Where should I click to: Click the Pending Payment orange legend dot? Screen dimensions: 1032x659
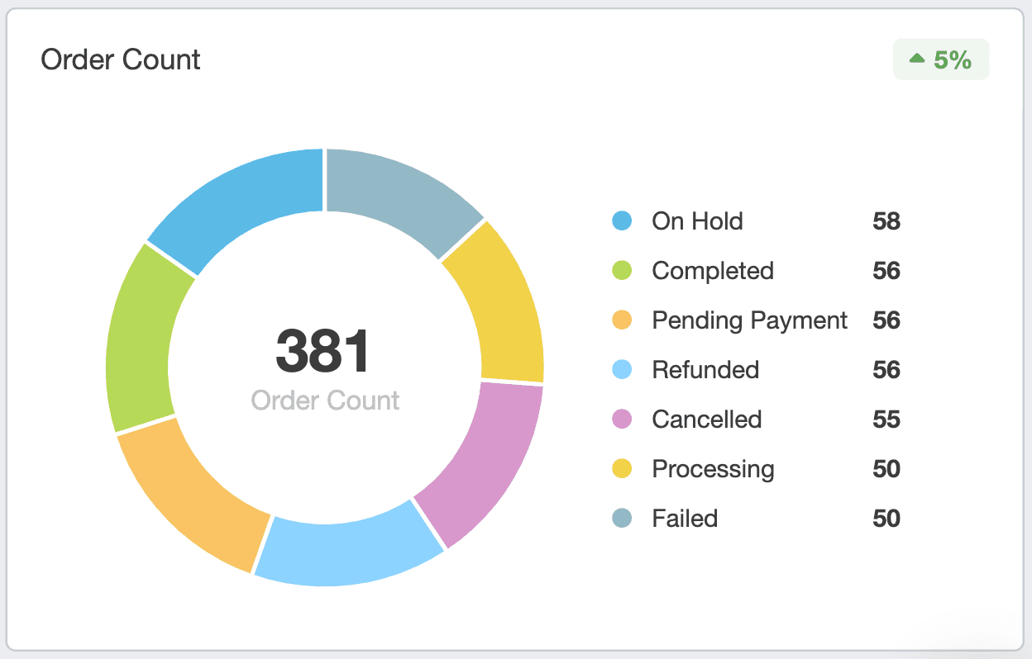pyautogui.click(x=622, y=320)
